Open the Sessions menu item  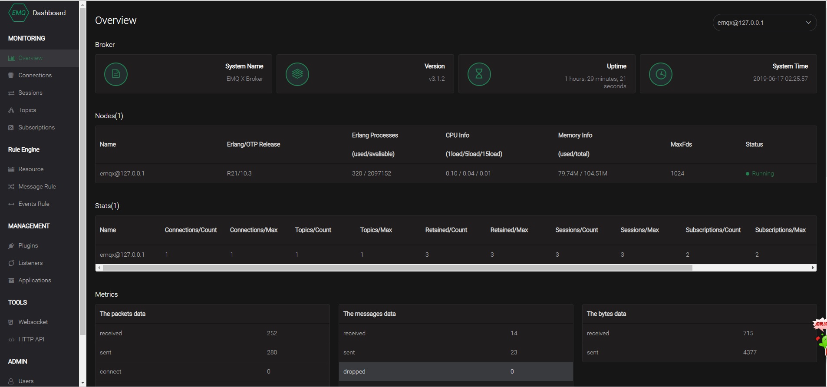click(40, 93)
